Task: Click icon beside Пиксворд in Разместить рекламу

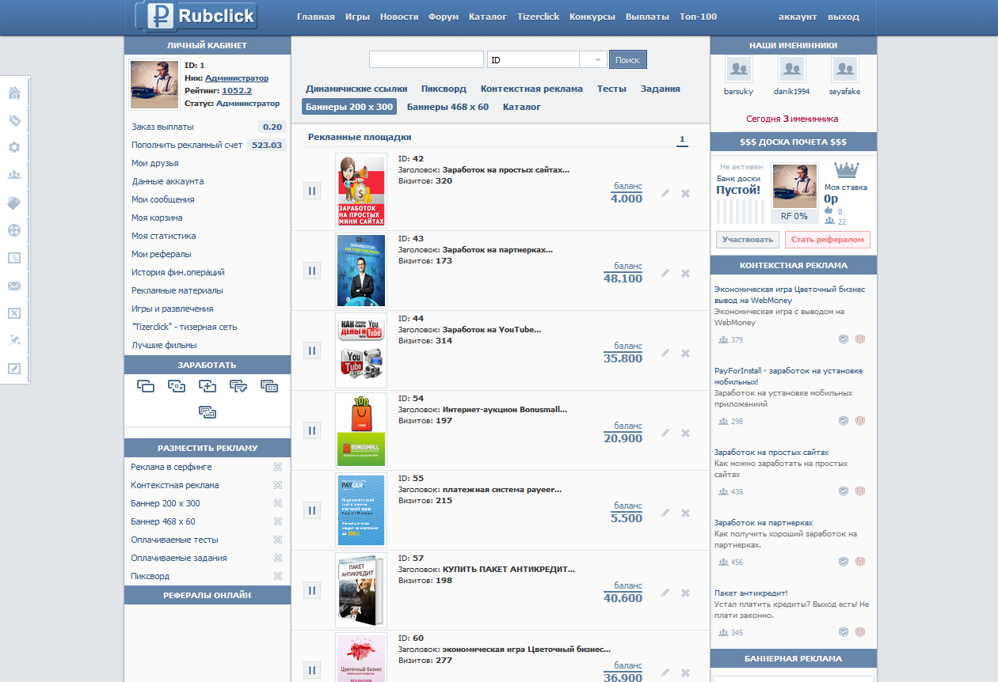Action: pyautogui.click(x=278, y=576)
